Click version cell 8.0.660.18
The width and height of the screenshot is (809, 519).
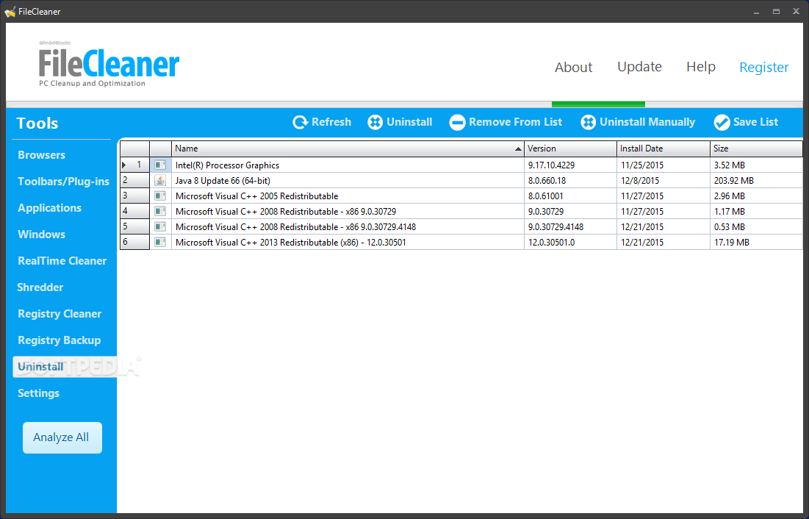pyautogui.click(x=570, y=181)
